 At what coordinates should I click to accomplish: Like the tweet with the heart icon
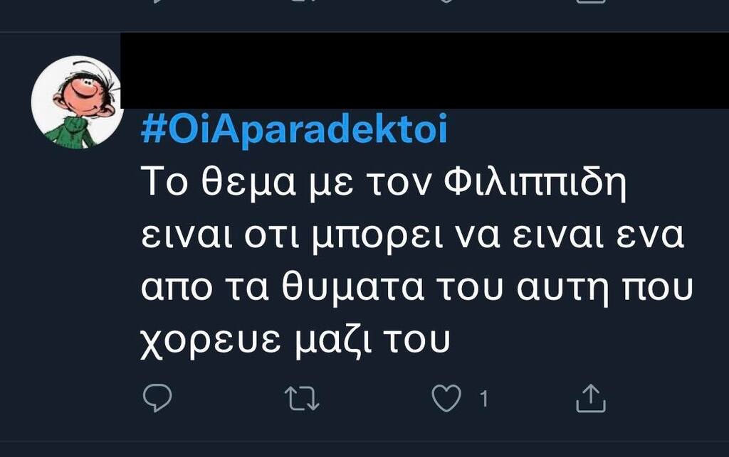[446, 398]
